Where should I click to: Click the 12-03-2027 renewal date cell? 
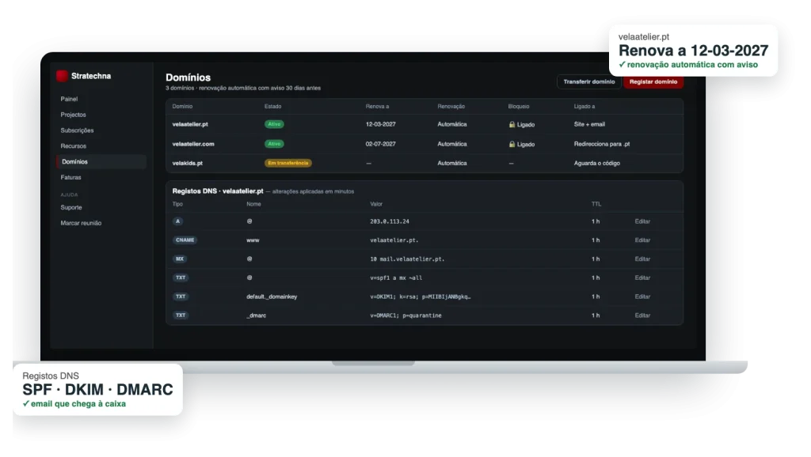(x=381, y=124)
